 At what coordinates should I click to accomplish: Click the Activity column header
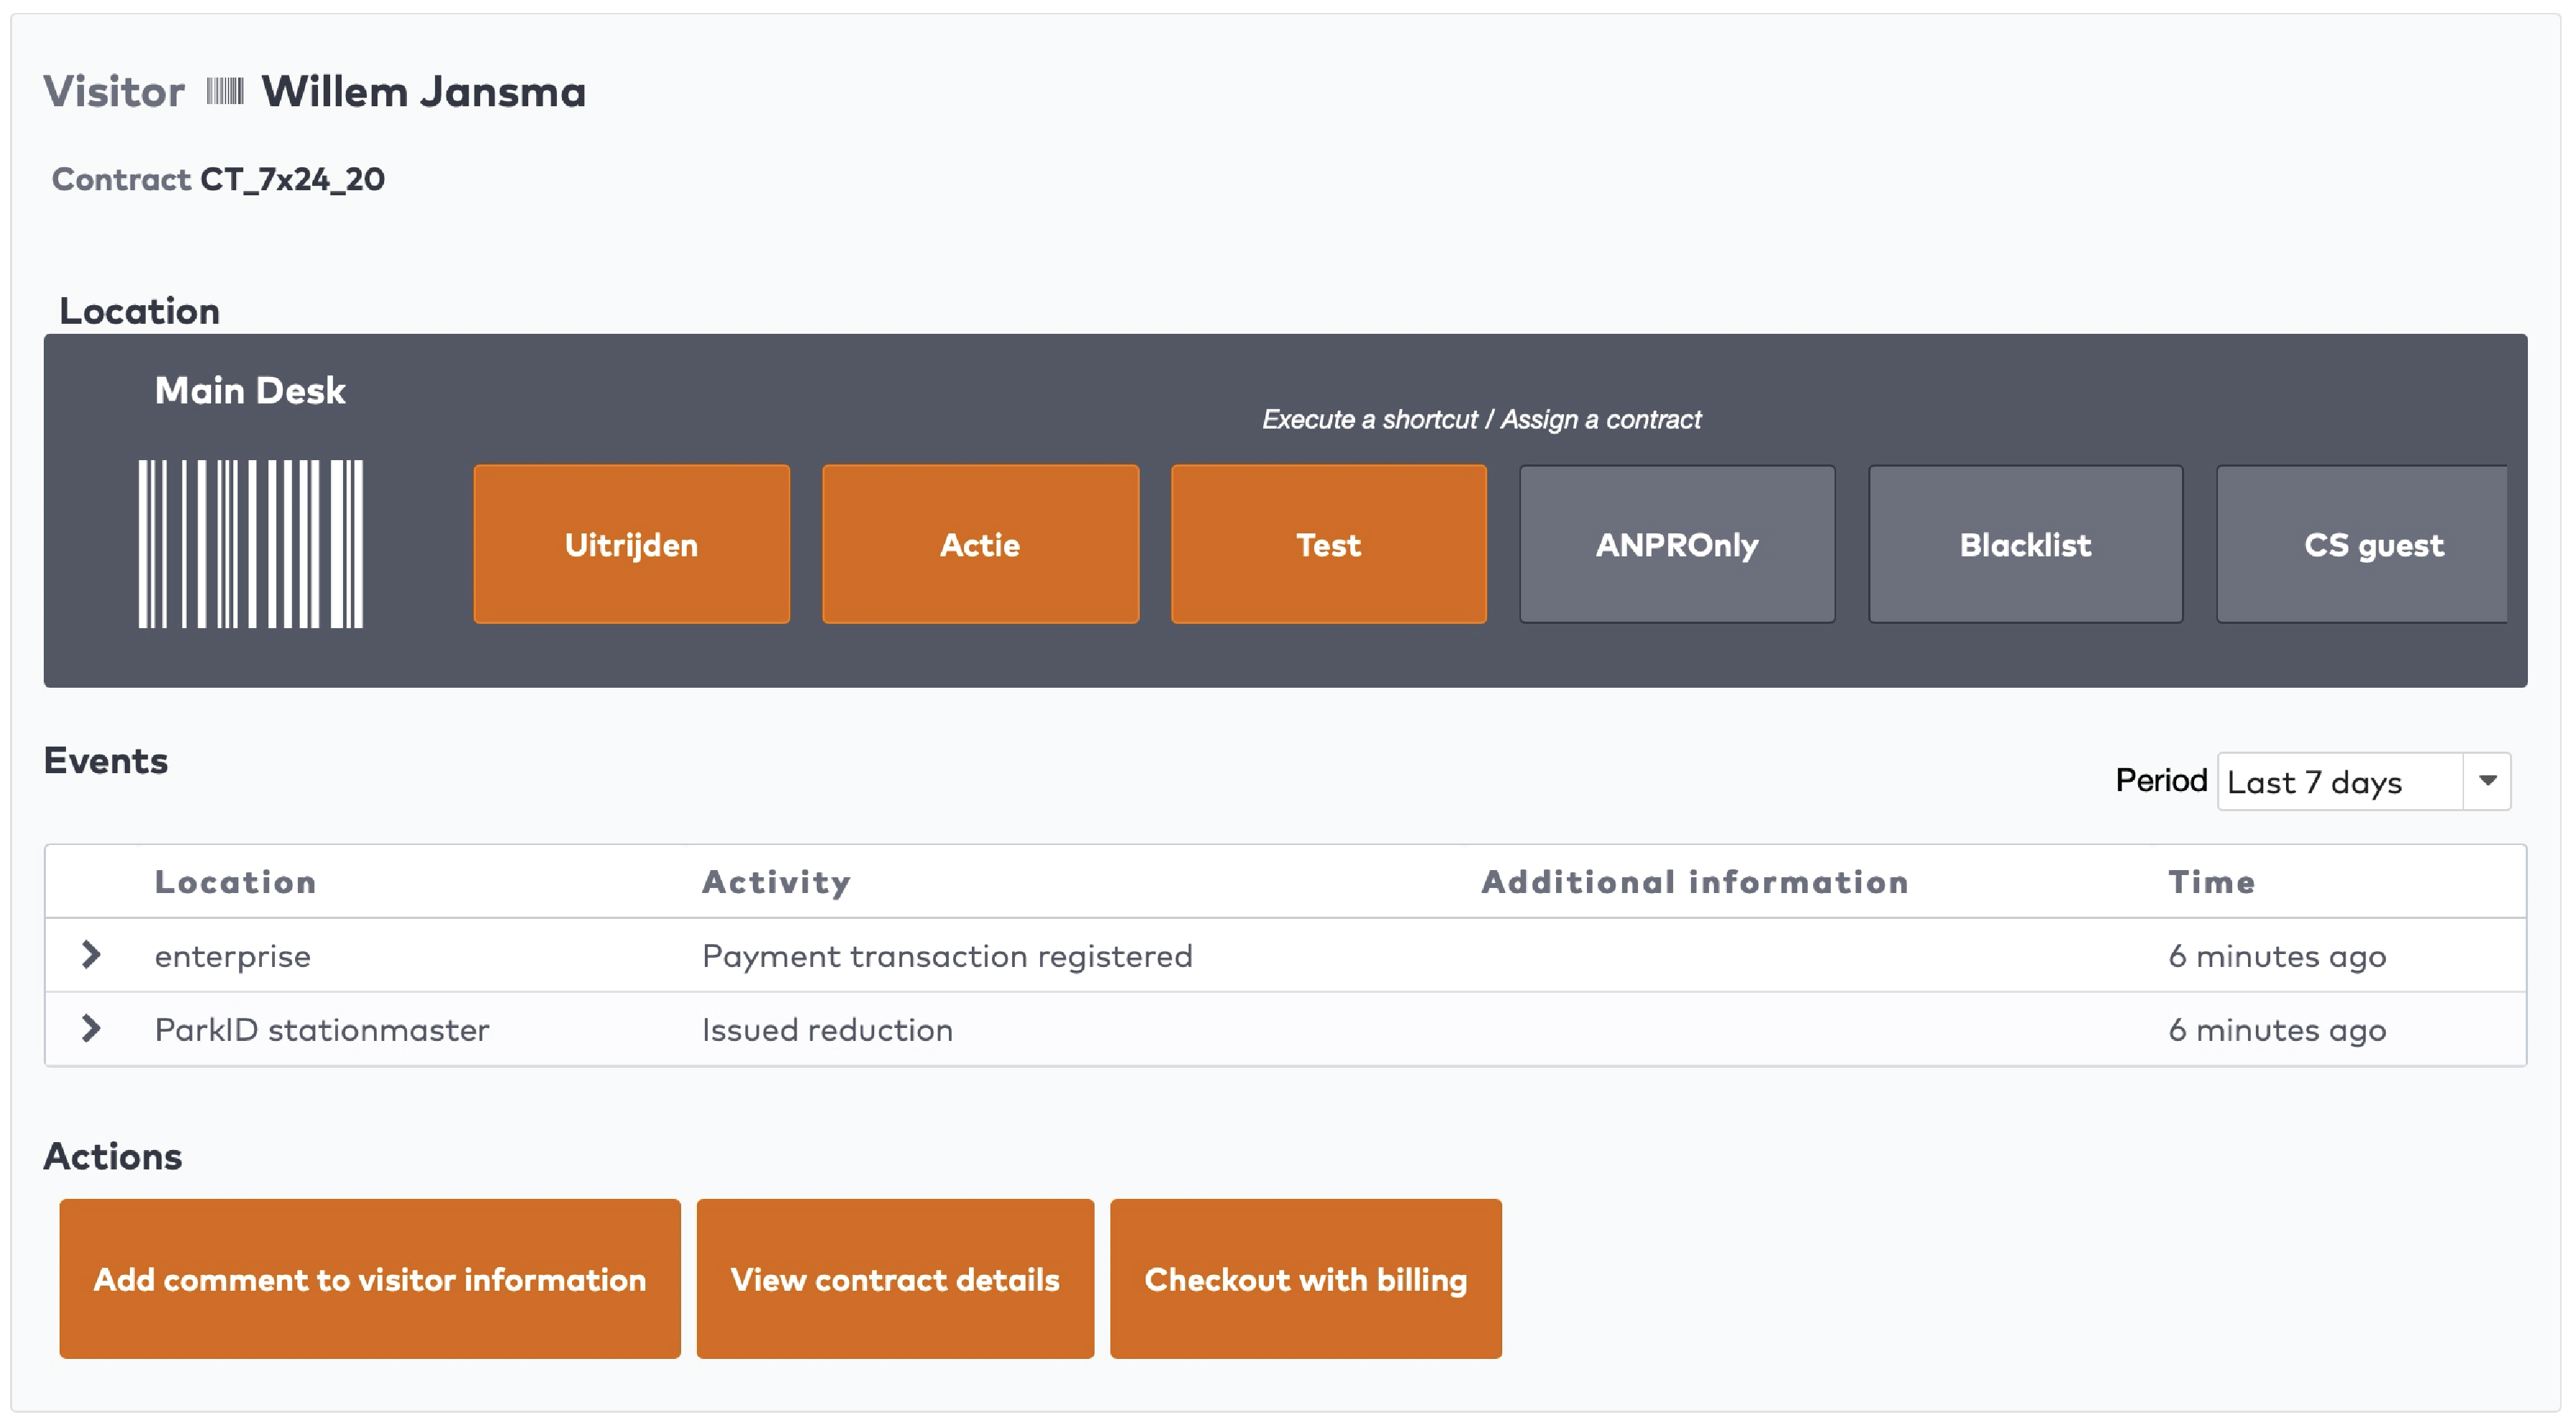pos(776,882)
